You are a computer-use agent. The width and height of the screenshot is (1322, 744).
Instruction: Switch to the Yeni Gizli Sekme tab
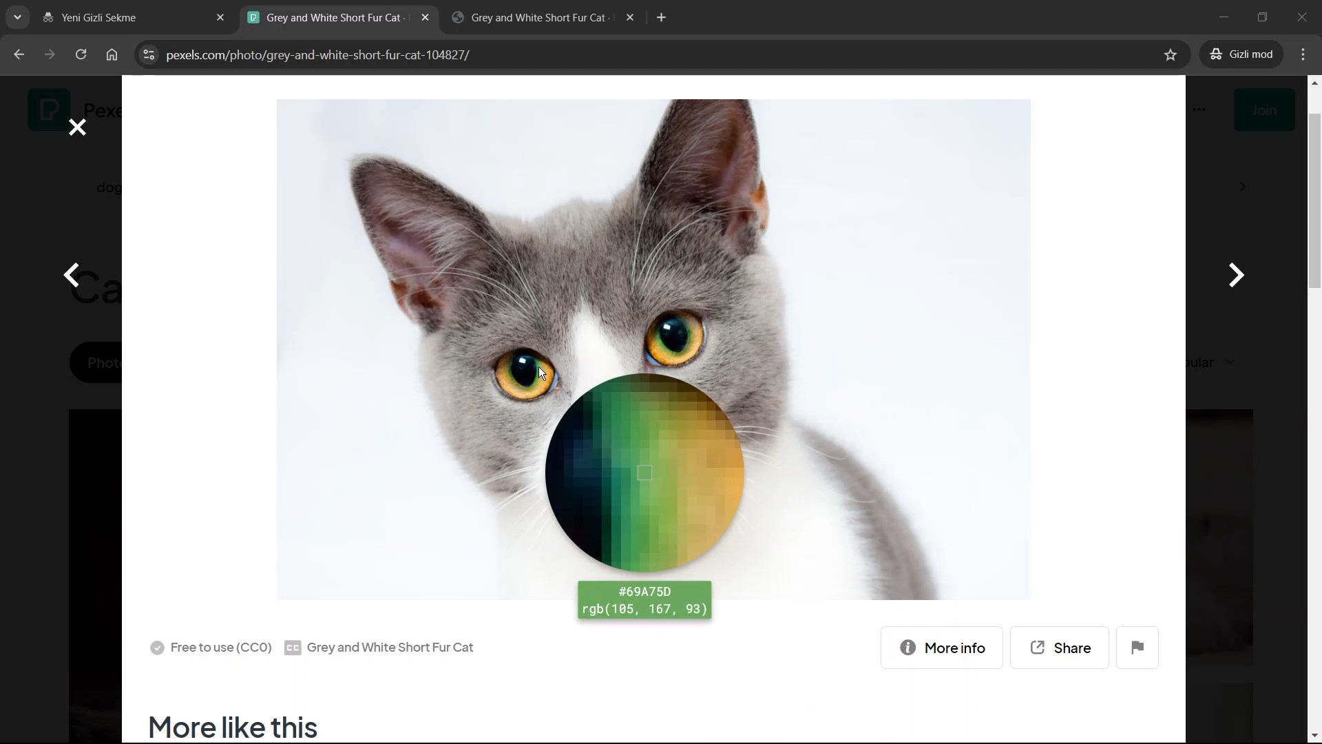131,18
